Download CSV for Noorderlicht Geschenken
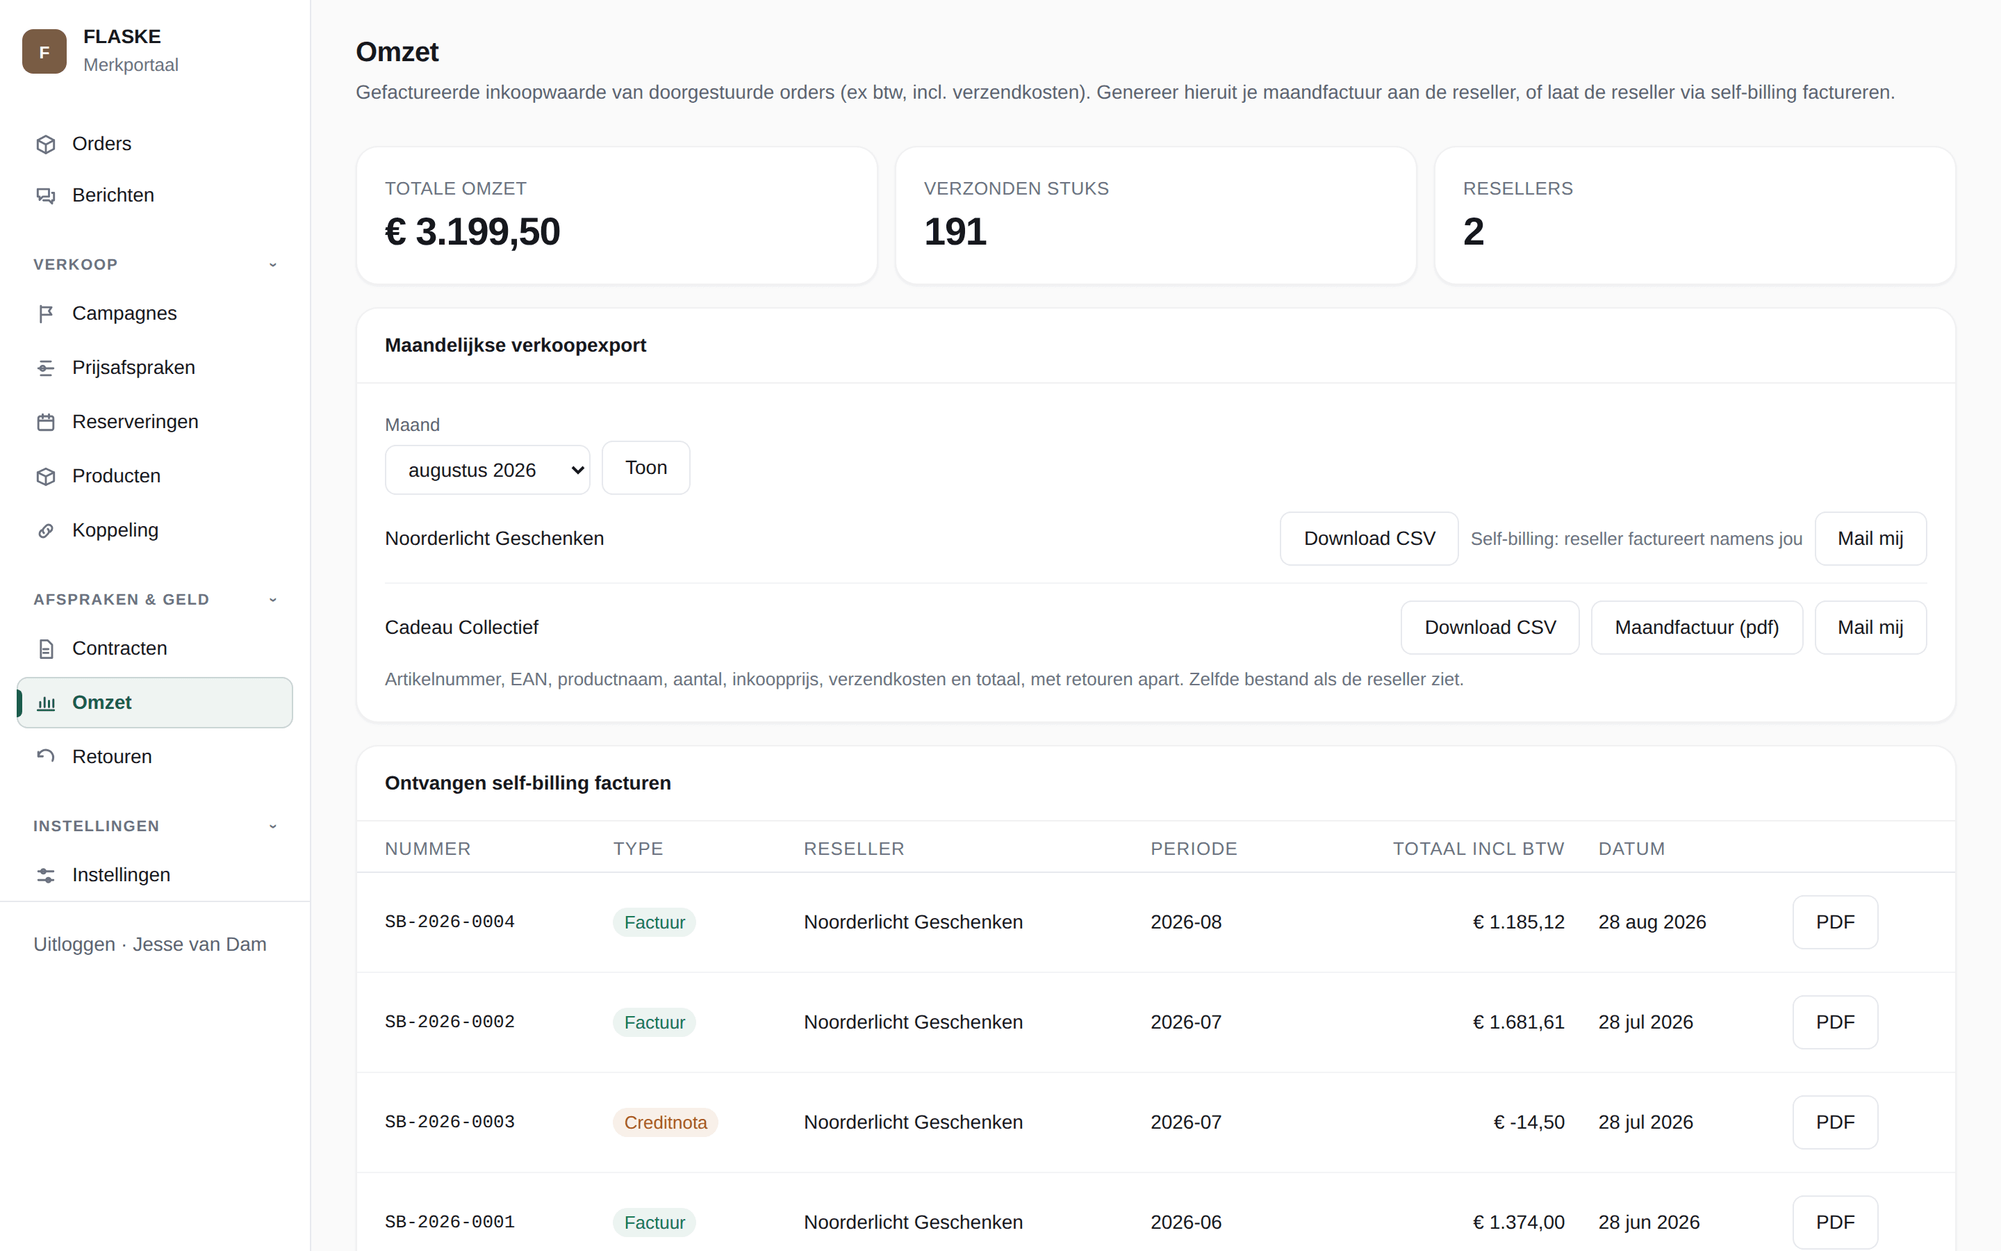Image resolution: width=2001 pixels, height=1251 pixels. tap(1369, 539)
